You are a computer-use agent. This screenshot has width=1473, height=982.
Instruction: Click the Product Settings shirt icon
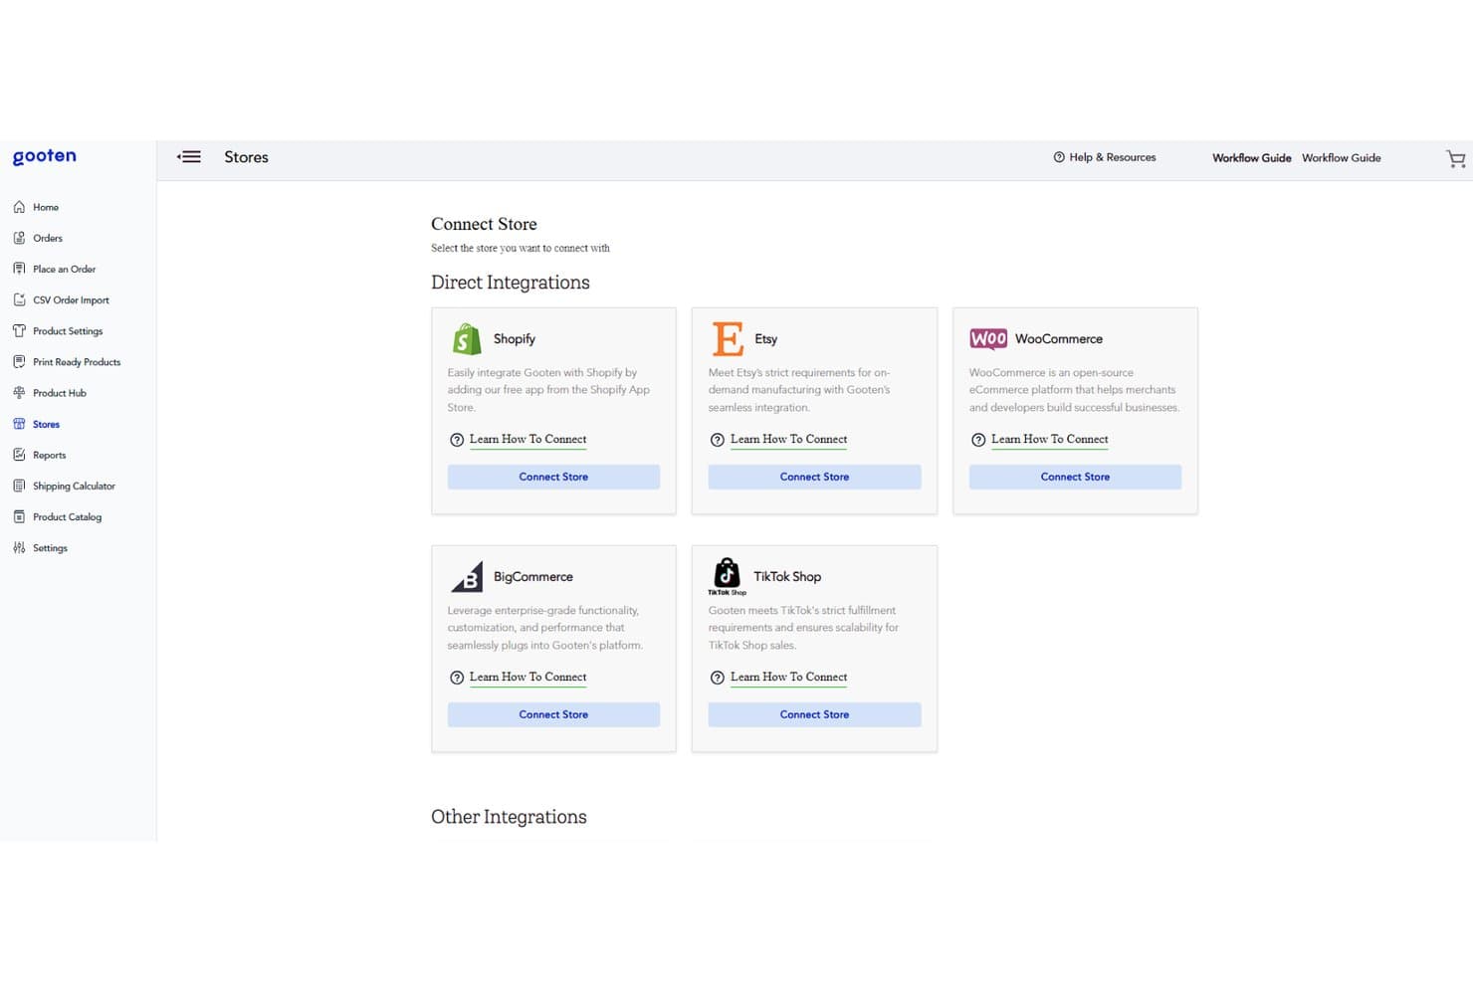[19, 330]
